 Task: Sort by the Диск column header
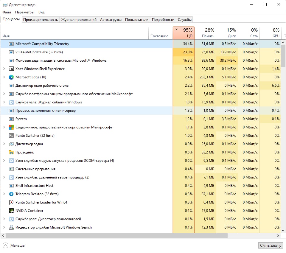pos(227,33)
